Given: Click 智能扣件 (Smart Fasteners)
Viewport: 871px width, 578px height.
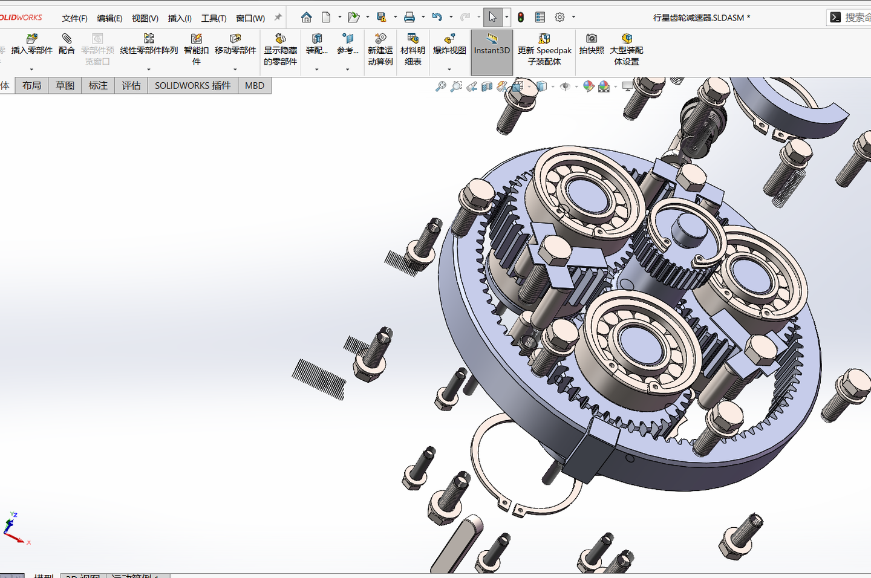Looking at the screenshot, I should (x=196, y=50).
